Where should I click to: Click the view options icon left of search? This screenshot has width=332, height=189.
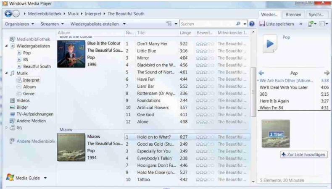169,24
